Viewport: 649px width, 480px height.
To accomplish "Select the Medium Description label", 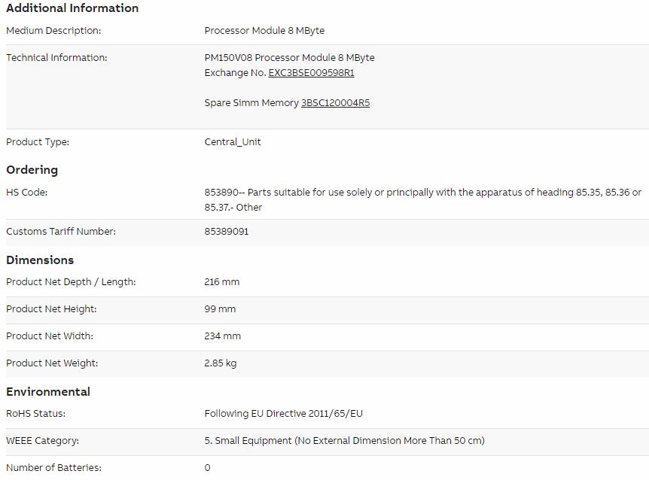I will click(x=53, y=31).
